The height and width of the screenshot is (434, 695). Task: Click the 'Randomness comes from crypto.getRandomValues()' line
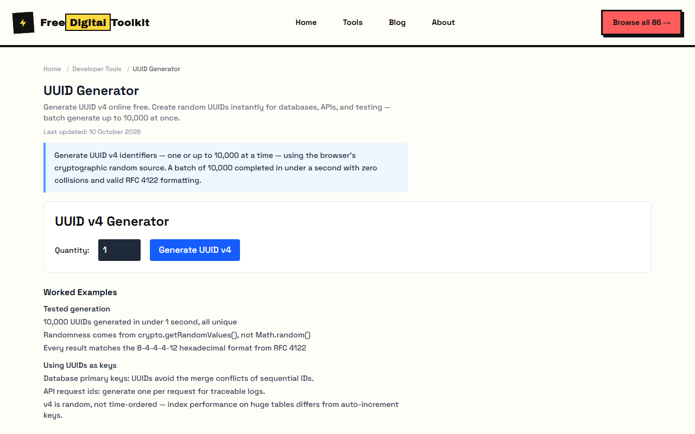177,335
